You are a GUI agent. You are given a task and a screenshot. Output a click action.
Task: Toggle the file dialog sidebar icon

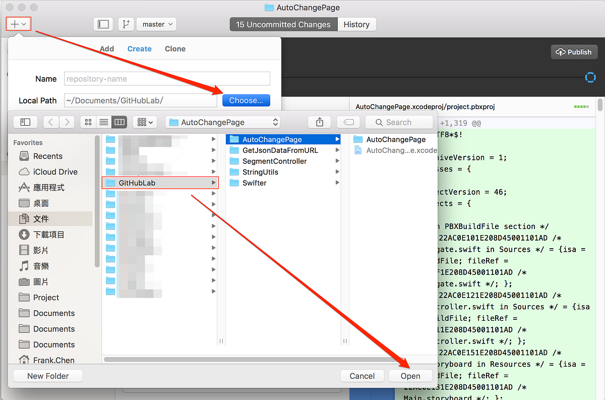[x=25, y=122]
